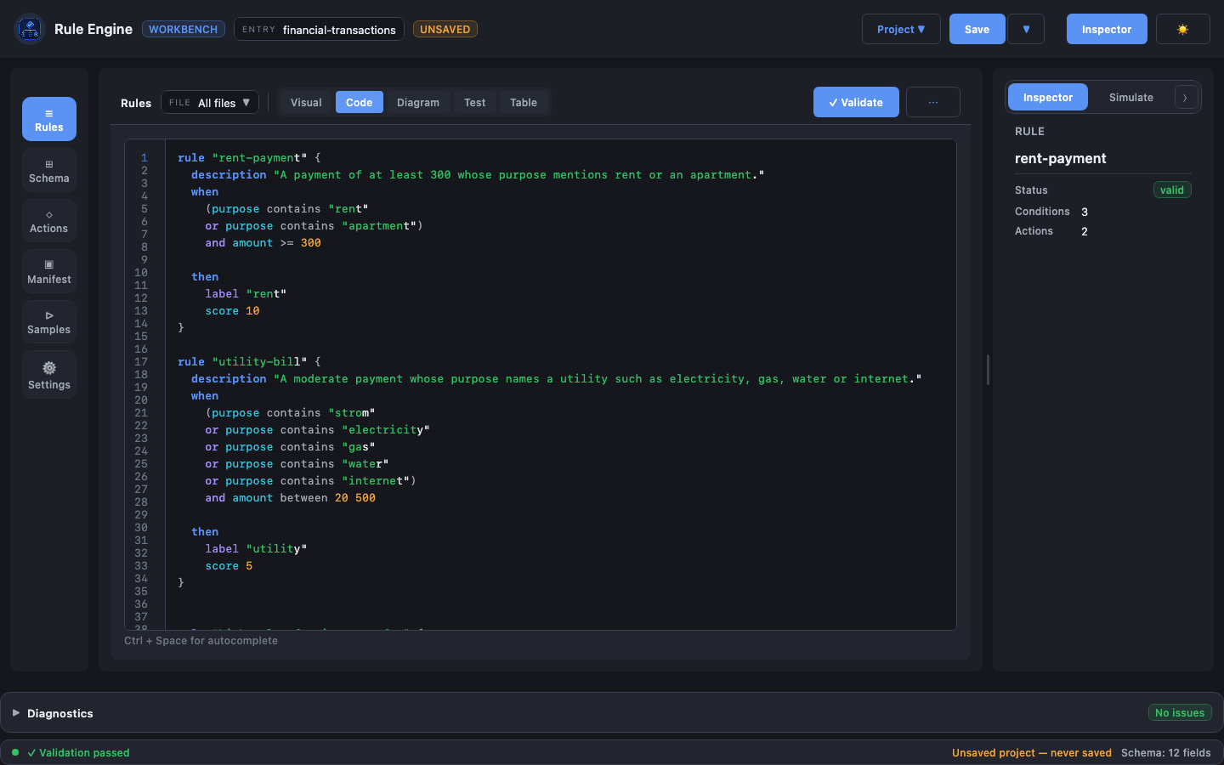Open the Project dropdown menu
The width and height of the screenshot is (1224, 765).
pyautogui.click(x=901, y=29)
